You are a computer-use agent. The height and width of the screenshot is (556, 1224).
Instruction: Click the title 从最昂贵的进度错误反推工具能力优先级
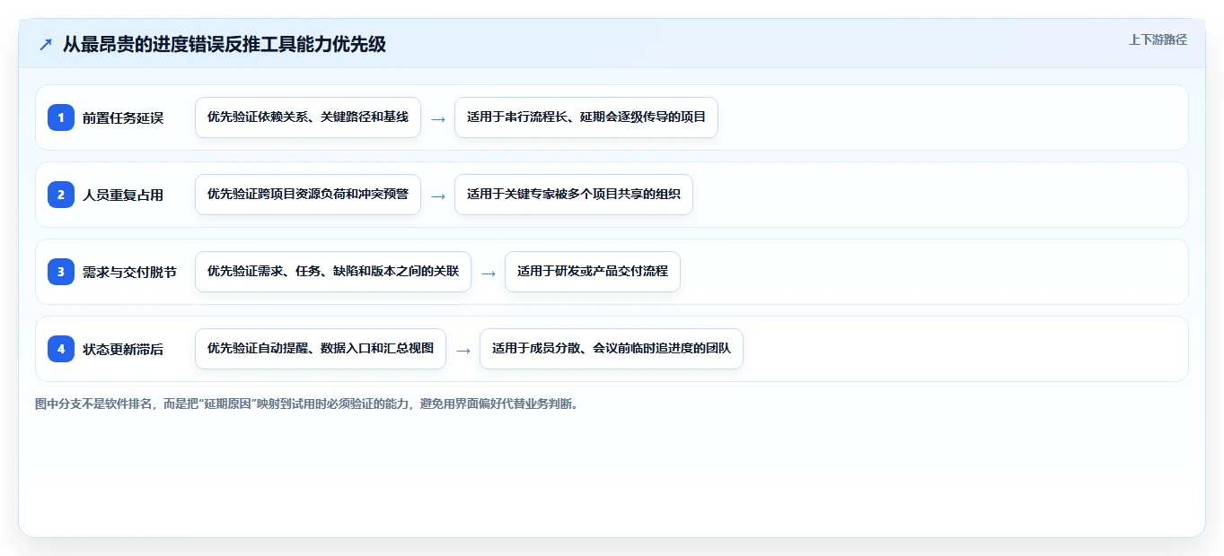(225, 44)
